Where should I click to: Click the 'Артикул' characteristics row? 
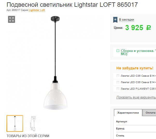(136, 122)
